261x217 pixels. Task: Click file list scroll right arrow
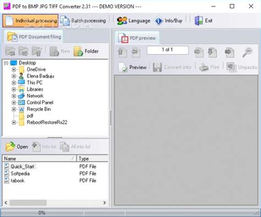pos(105,203)
